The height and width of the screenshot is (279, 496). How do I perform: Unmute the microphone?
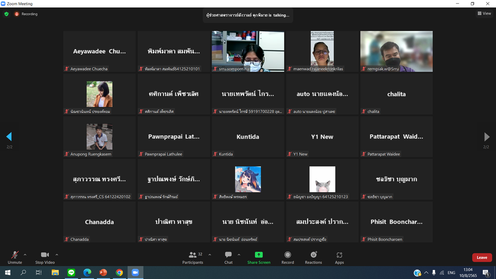point(15,255)
